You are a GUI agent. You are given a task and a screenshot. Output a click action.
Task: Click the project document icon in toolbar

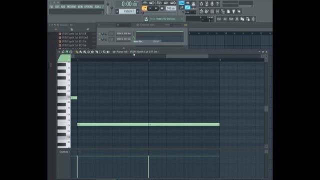228,11
